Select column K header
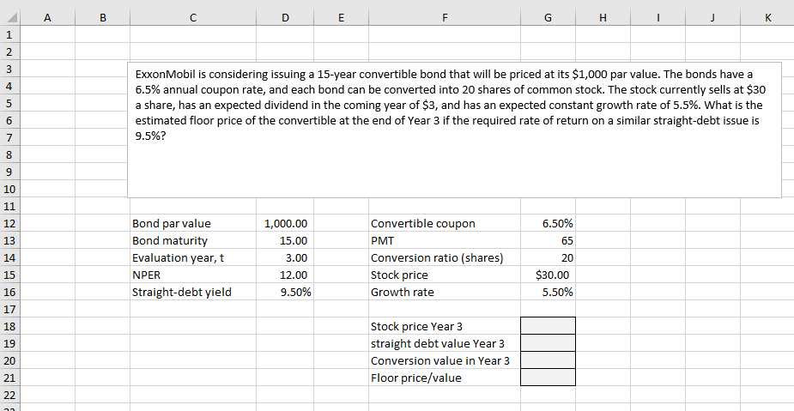Viewport: 794px width, 411px height. pos(767,18)
